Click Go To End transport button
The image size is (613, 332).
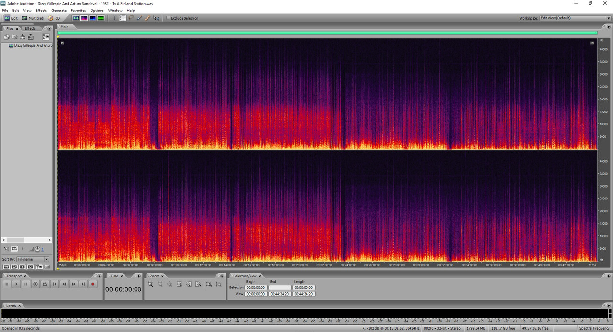pos(83,284)
